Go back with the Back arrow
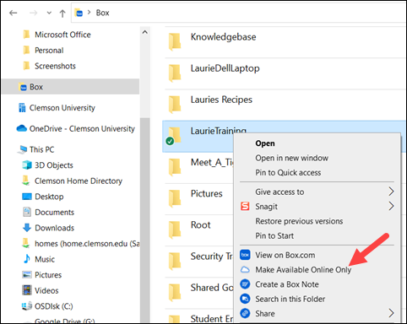The height and width of the screenshot is (324, 407). [x=14, y=13]
